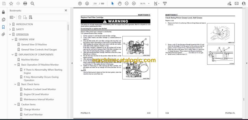Click the document vertical scrollbar
248x120 pixels.
click(244, 100)
